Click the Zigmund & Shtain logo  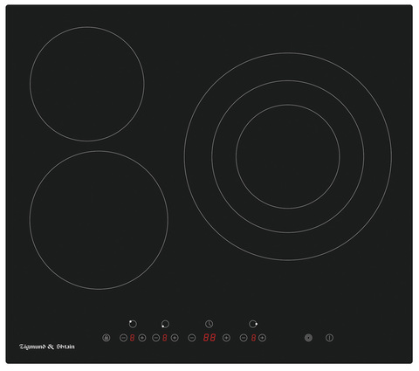[x=47, y=347]
